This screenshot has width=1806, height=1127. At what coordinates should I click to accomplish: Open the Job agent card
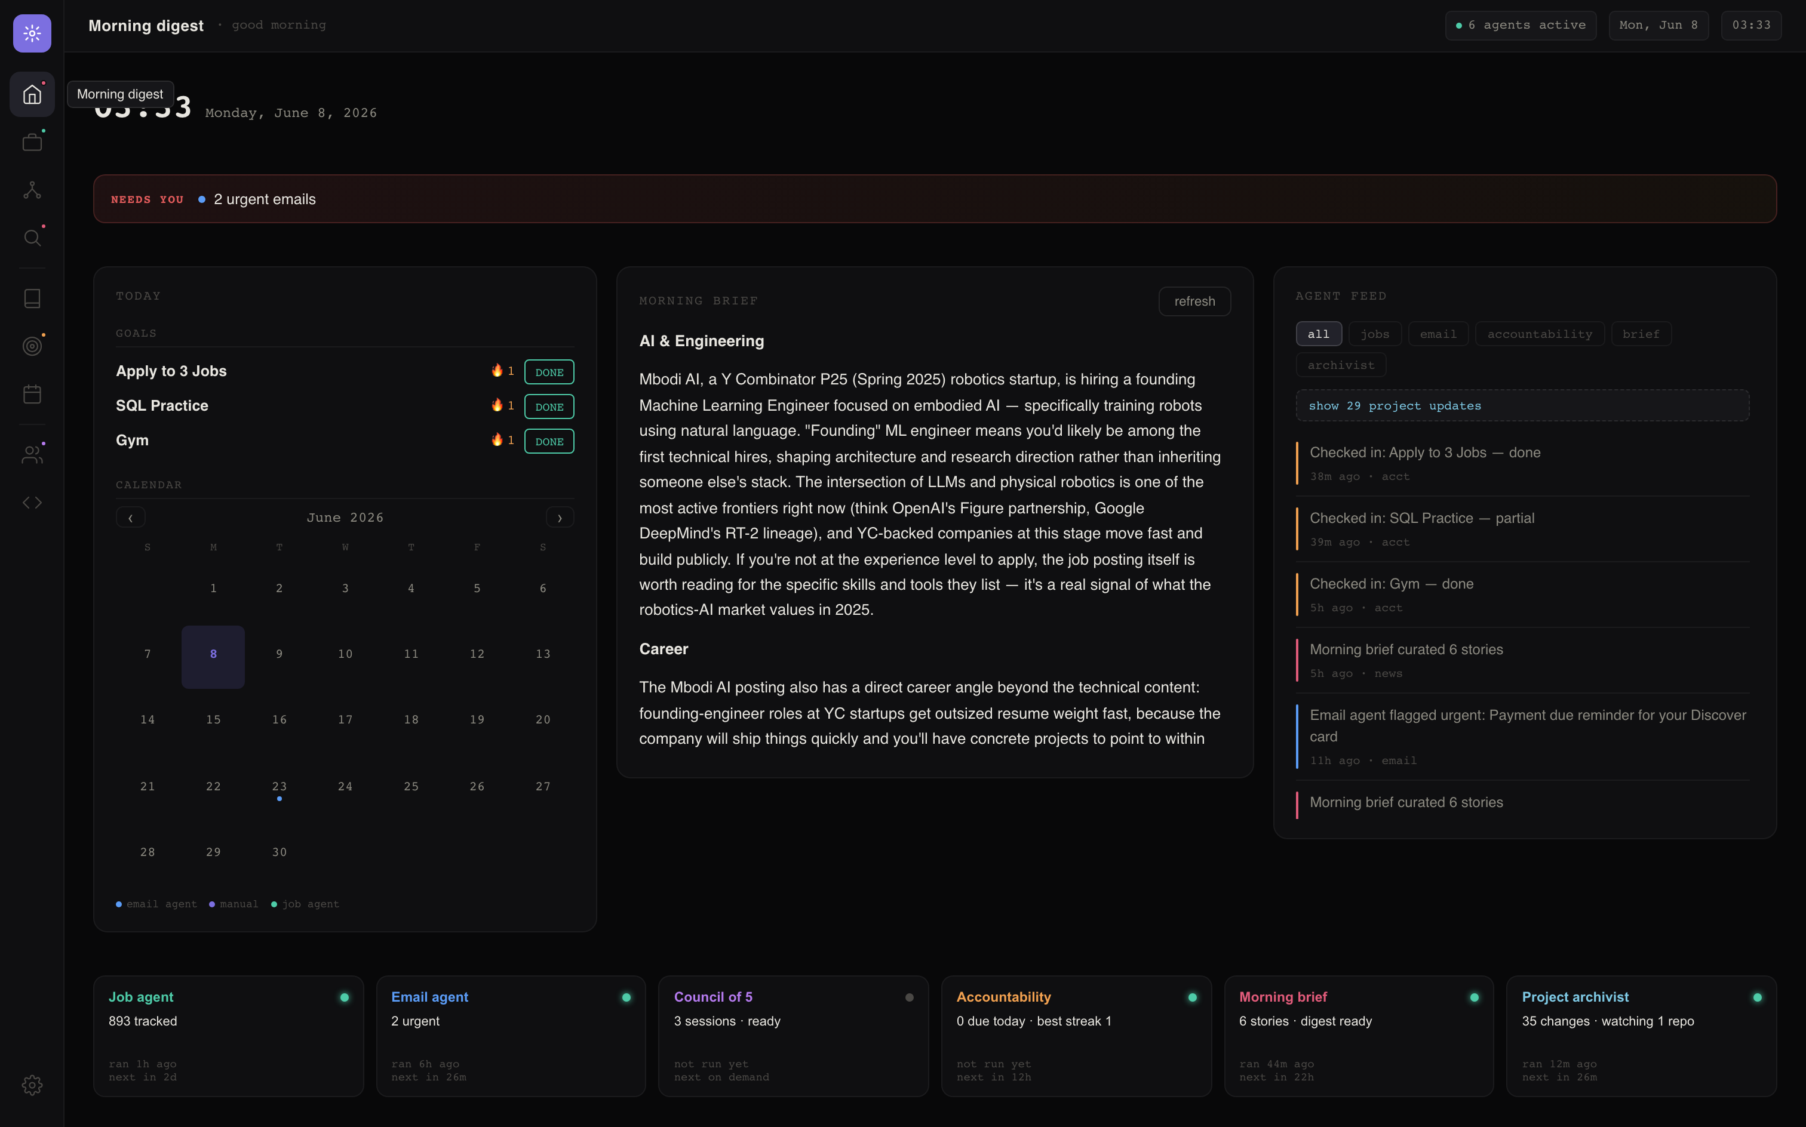click(x=228, y=1036)
